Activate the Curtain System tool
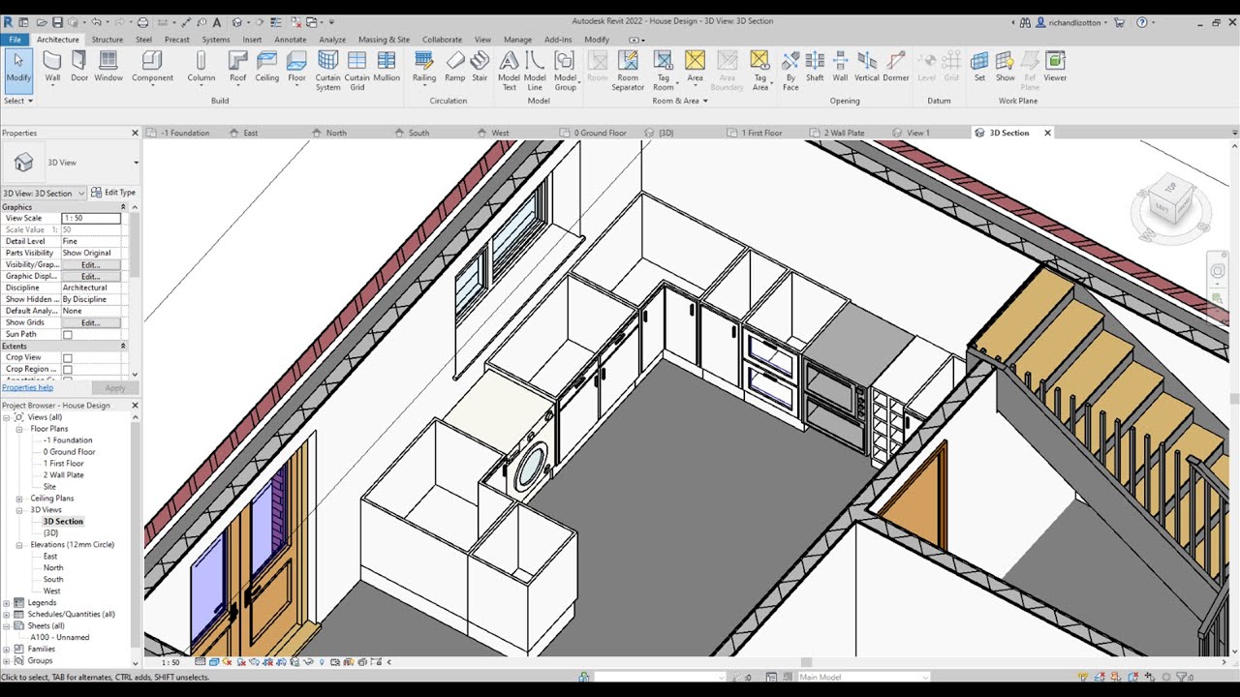1240x697 pixels. [328, 71]
